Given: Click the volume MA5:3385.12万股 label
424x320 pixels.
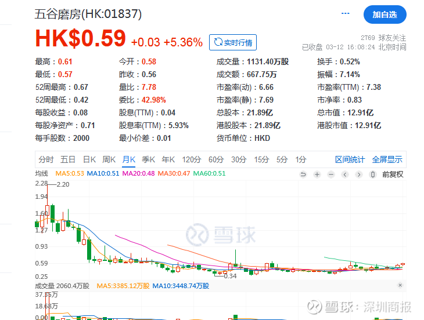Looking at the screenshot, I should coord(123,286).
